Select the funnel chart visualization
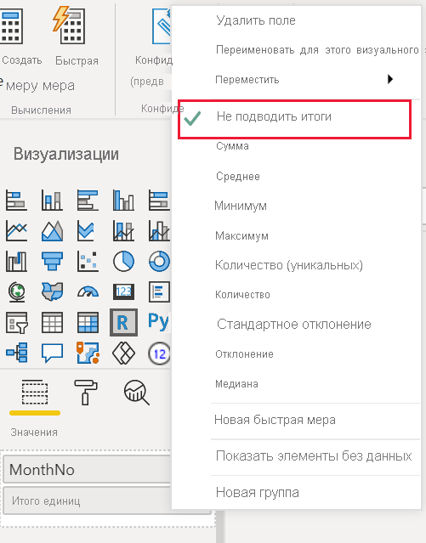Screen dimensions: 426x543 pos(52,261)
